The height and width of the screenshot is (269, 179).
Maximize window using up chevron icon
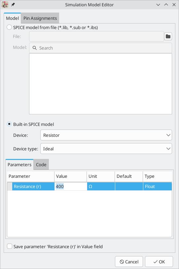tap(166, 5)
